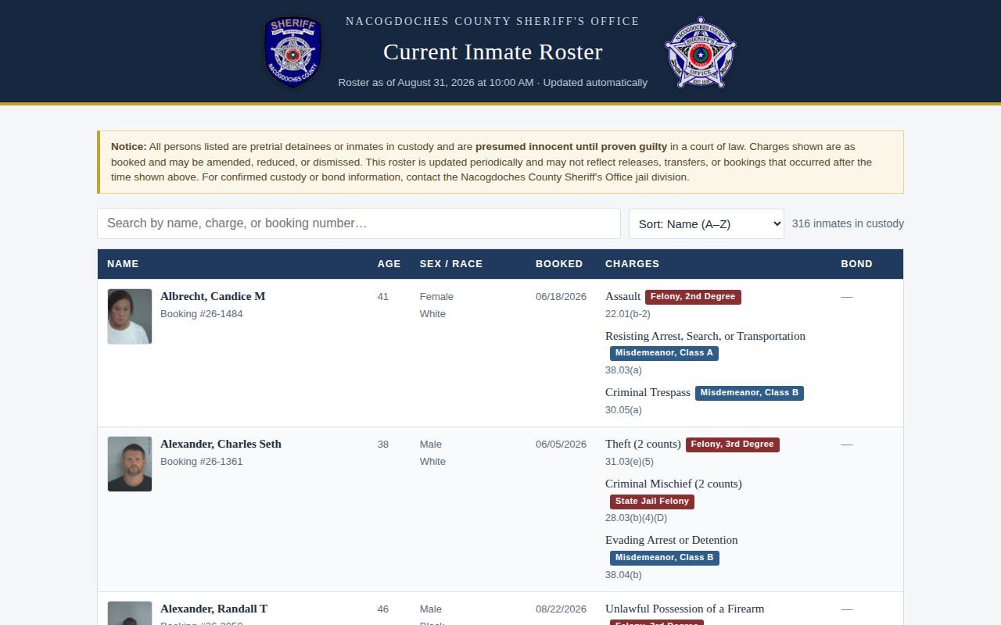Viewport: 1001px width, 625px height.
Task: Click booked date 06/18/2026
Action: tap(561, 297)
